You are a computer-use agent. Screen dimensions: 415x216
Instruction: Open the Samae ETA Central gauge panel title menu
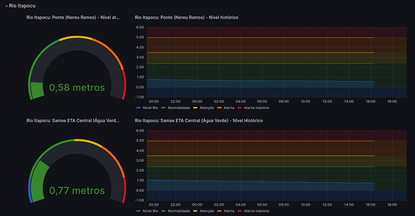(73, 121)
